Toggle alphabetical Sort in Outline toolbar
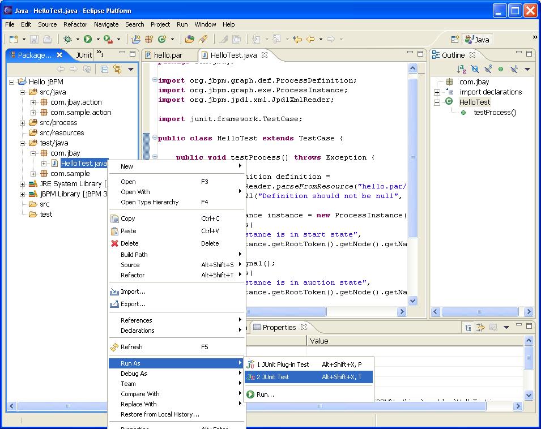Screen dimensions: 541x429 [462, 69]
